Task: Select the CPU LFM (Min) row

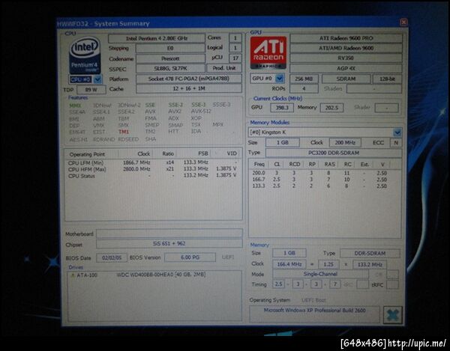Action: (x=153, y=162)
